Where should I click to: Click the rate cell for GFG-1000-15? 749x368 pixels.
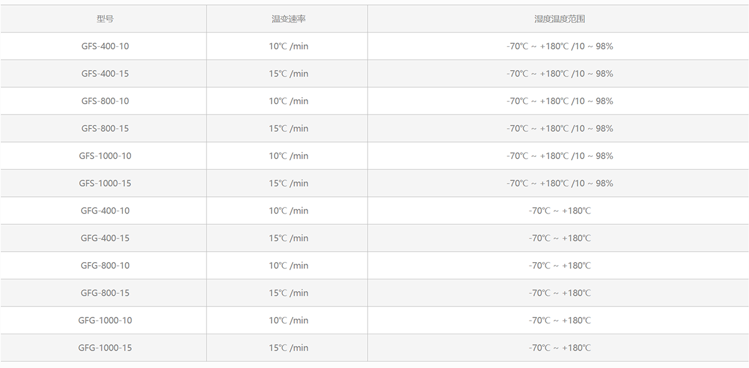(288, 347)
